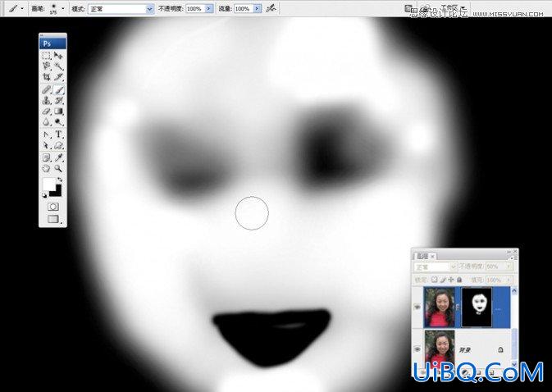The image size is (552, 392).
Task: Select the Crop tool
Action: click(x=47, y=77)
